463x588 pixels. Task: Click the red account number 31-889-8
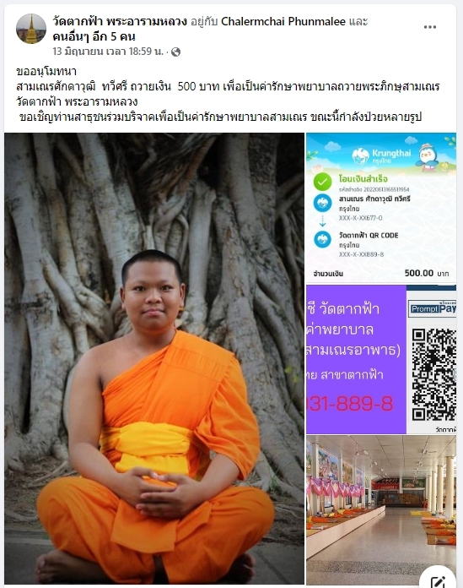[350, 404]
